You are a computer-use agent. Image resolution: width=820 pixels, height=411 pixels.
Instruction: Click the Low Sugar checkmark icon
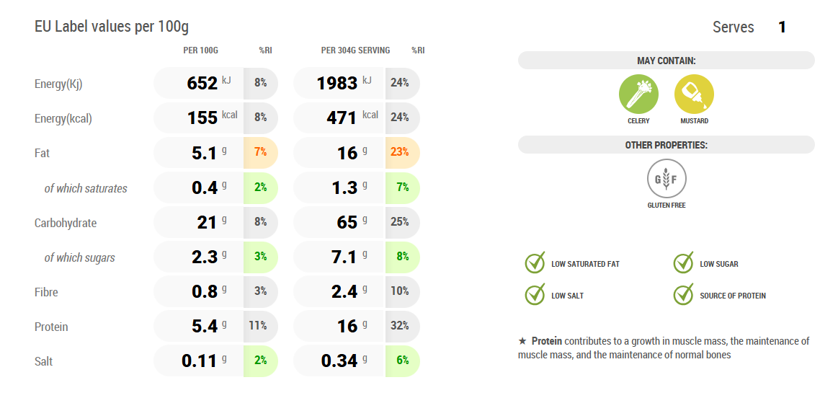[x=684, y=263]
